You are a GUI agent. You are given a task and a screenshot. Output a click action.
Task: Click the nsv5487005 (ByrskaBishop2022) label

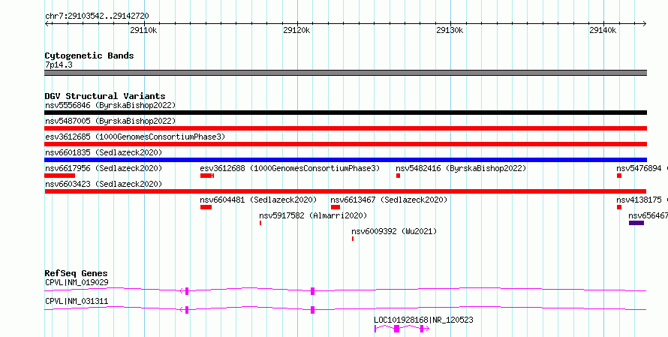click(x=110, y=121)
